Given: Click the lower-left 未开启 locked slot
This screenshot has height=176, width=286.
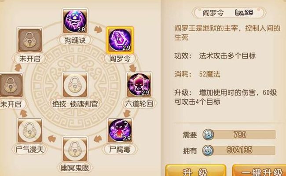Looking at the screenshot, I should [11, 85].
